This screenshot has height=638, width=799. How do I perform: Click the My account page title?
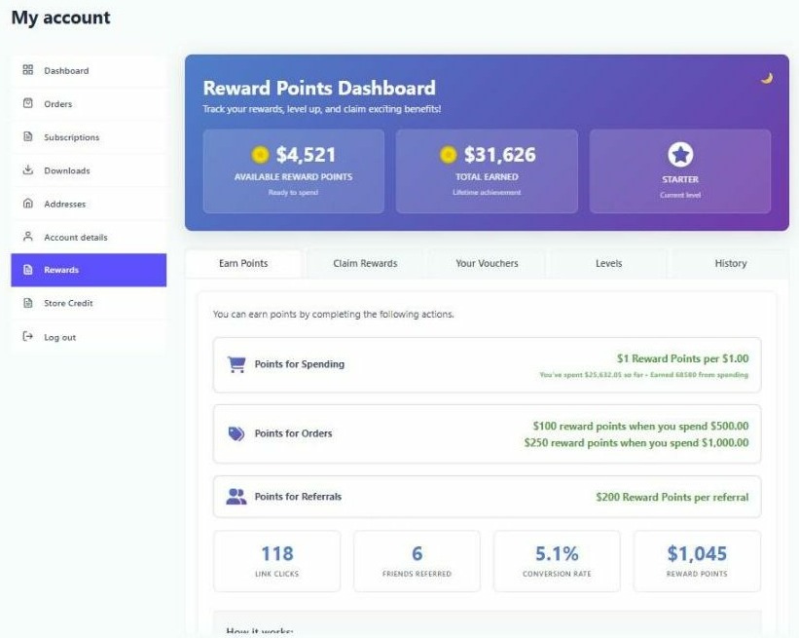click(x=60, y=18)
